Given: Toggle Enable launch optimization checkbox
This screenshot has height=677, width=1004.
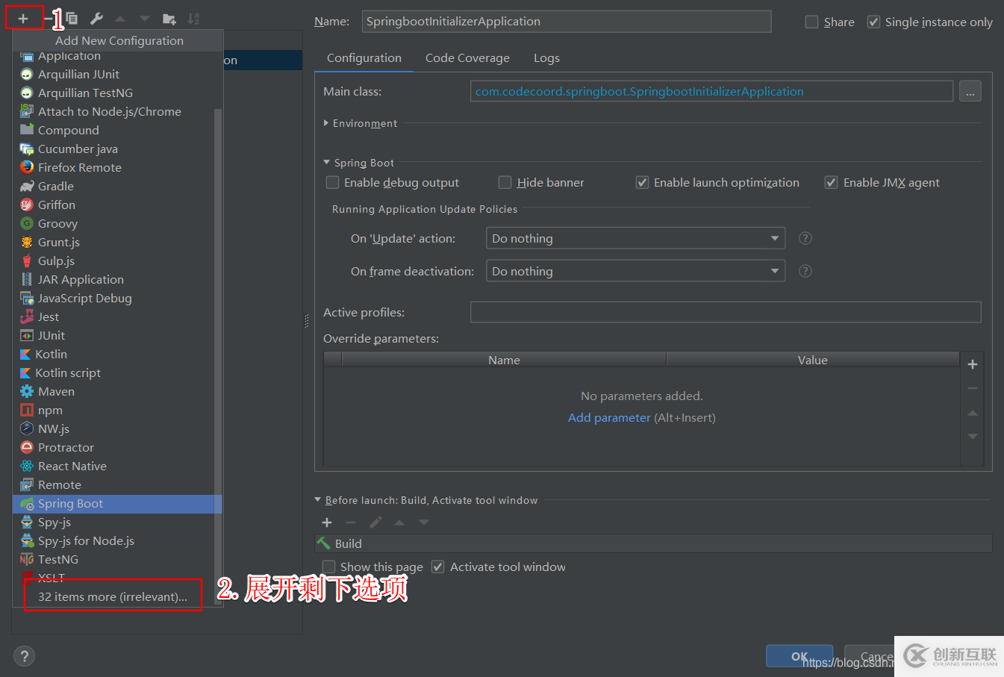Looking at the screenshot, I should click(642, 182).
